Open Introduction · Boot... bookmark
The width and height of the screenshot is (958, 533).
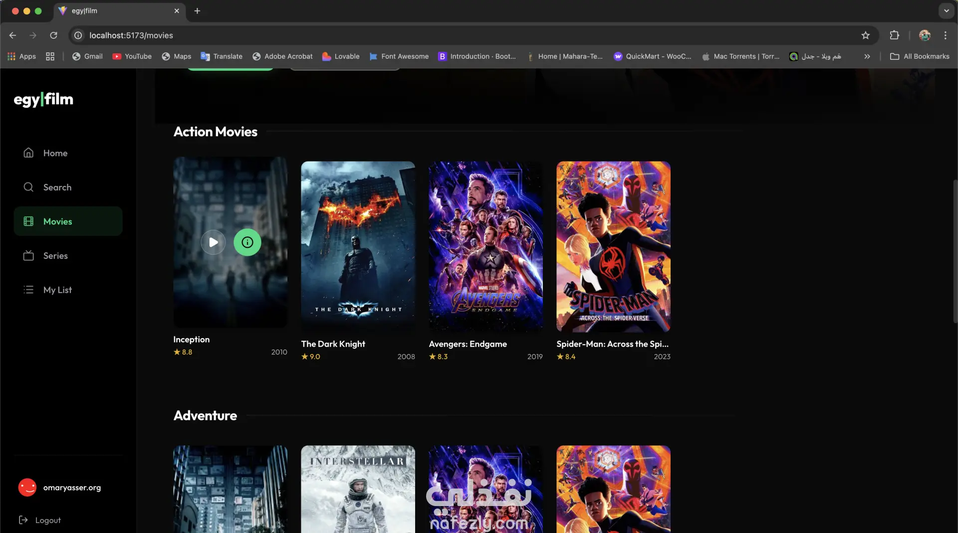point(477,56)
